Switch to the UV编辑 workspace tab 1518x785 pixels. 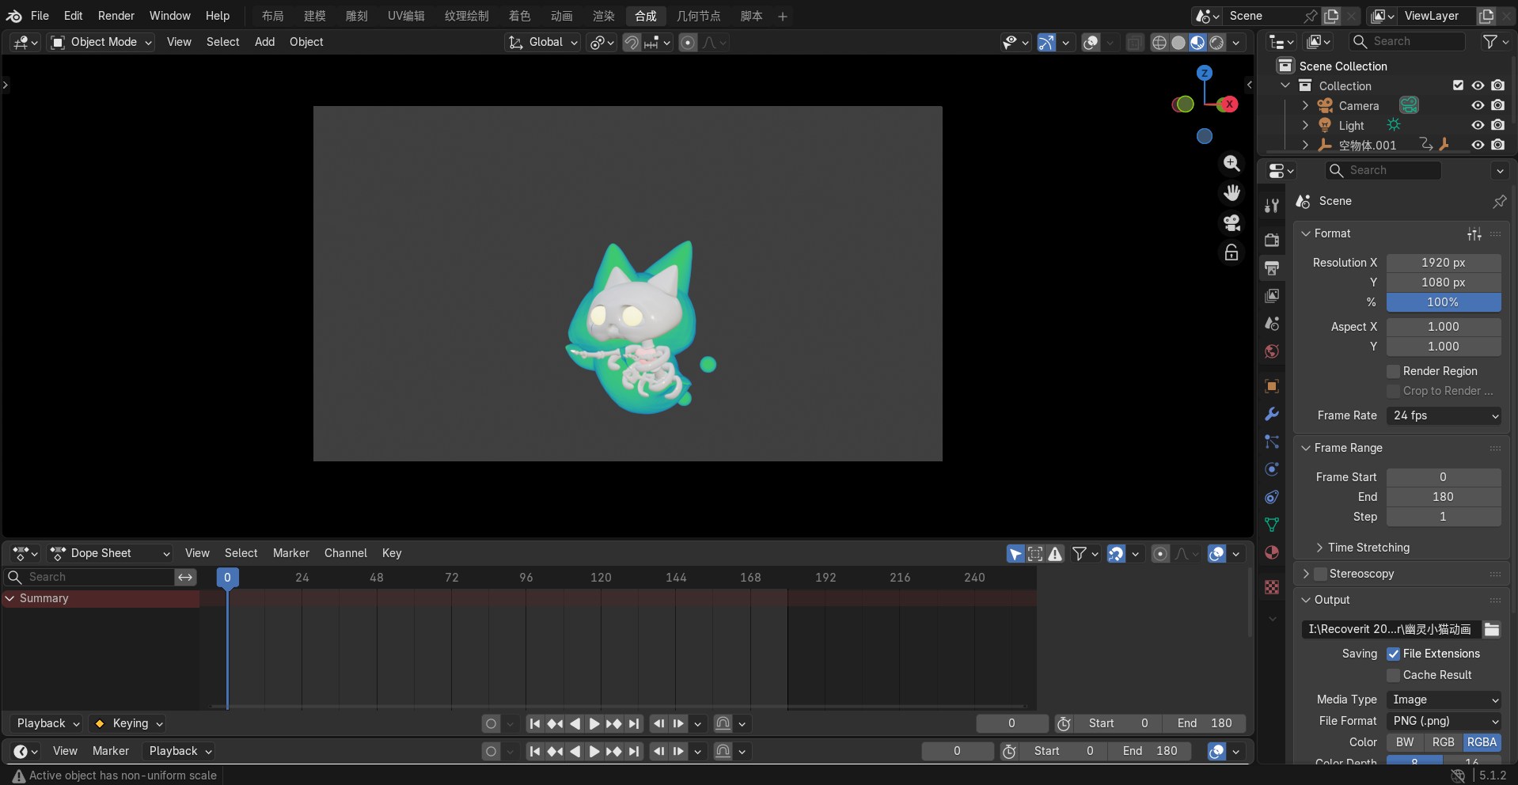point(406,16)
